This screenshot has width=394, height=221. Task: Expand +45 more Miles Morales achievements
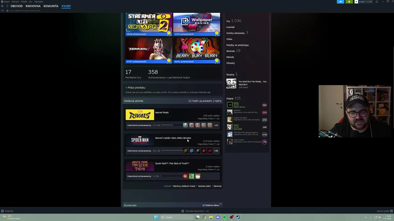click(x=216, y=151)
